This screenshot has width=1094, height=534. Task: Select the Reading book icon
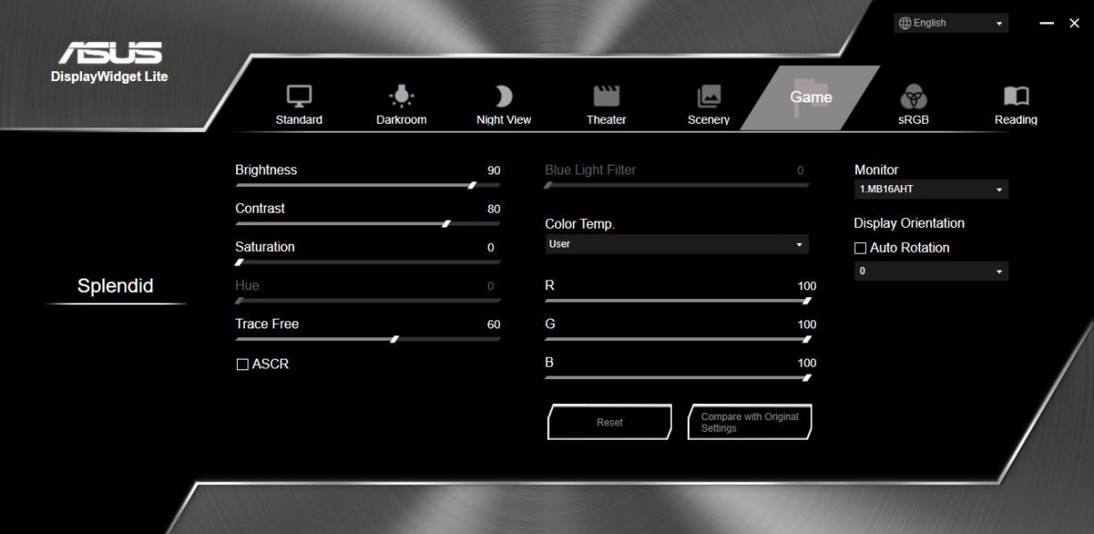[x=1016, y=96]
